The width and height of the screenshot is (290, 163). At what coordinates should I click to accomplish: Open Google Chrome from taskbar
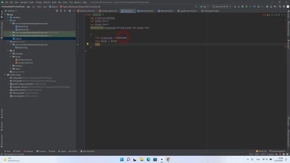pos(168,159)
